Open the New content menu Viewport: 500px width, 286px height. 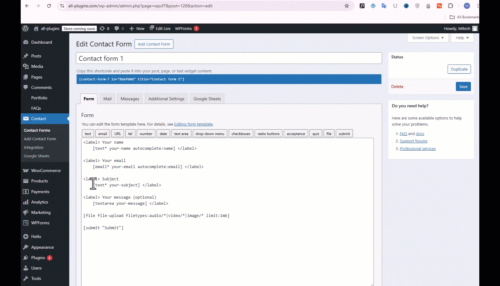point(137,29)
